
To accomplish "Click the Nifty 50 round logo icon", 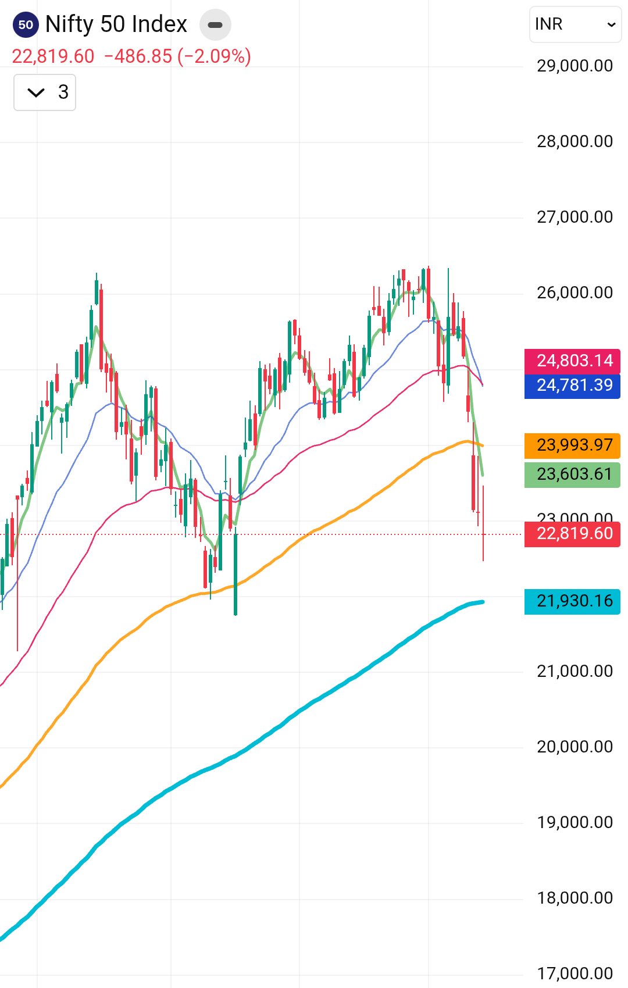I will pyautogui.click(x=26, y=24).
